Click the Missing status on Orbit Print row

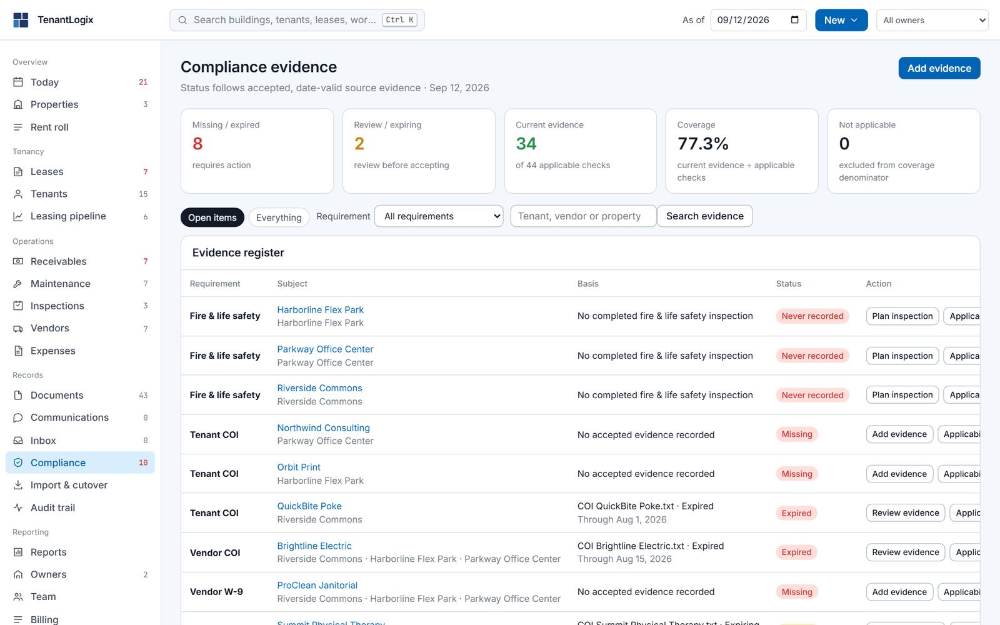pyautogui.click(x=797, y=474)
